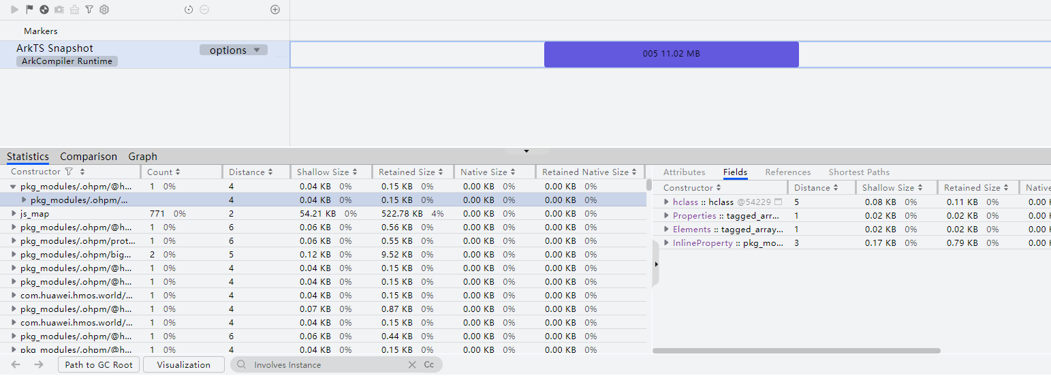Click the circular quadrant profiler icon
Viewport: 1051px width, 376px height.
click(44, 10)
